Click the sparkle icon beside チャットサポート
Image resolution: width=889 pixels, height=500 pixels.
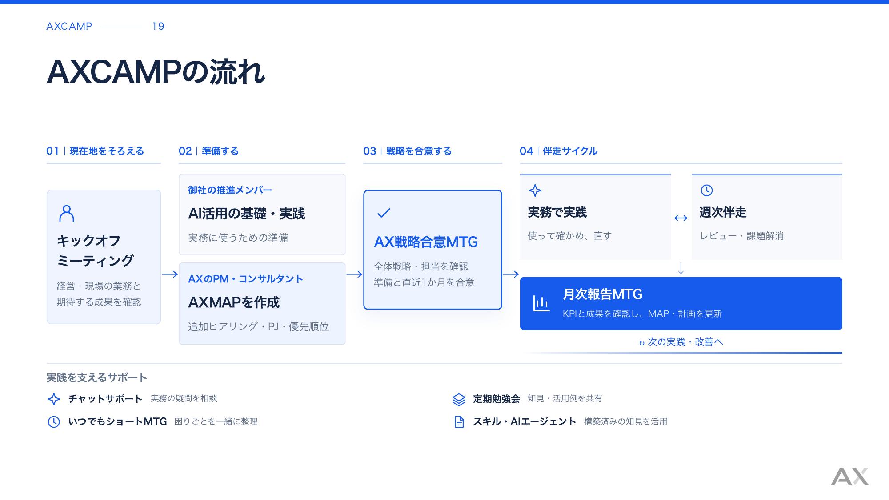pyautogui.click(x=54, y=399)
